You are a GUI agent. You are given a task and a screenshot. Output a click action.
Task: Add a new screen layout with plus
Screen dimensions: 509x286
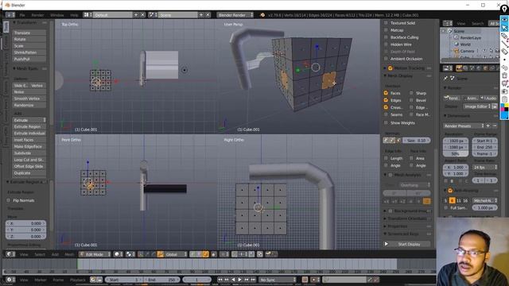click(x=136, y=15)
